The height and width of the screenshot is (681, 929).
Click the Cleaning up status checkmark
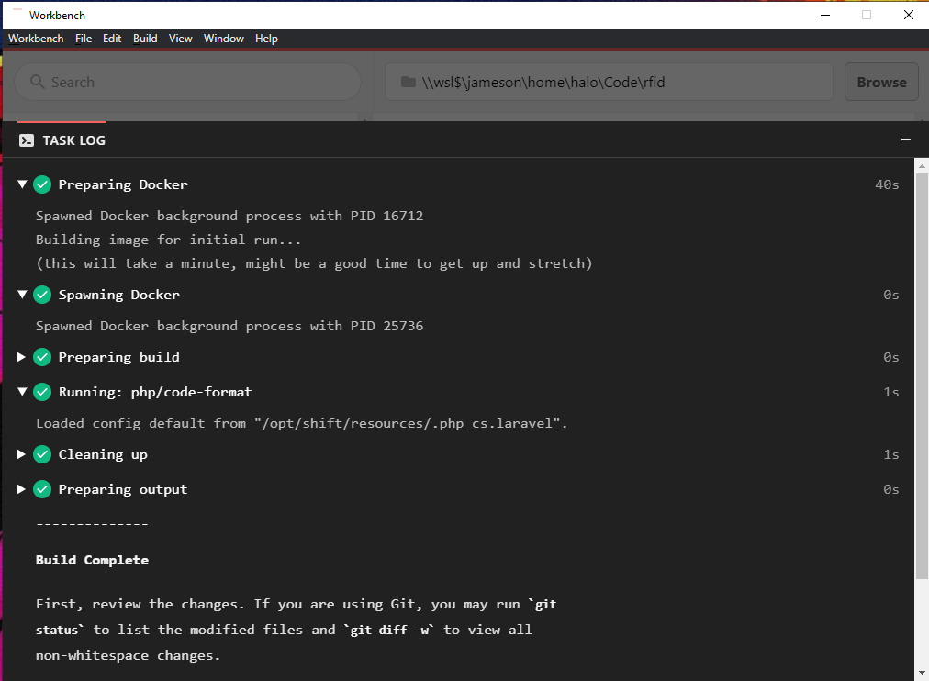click(42, 454)
